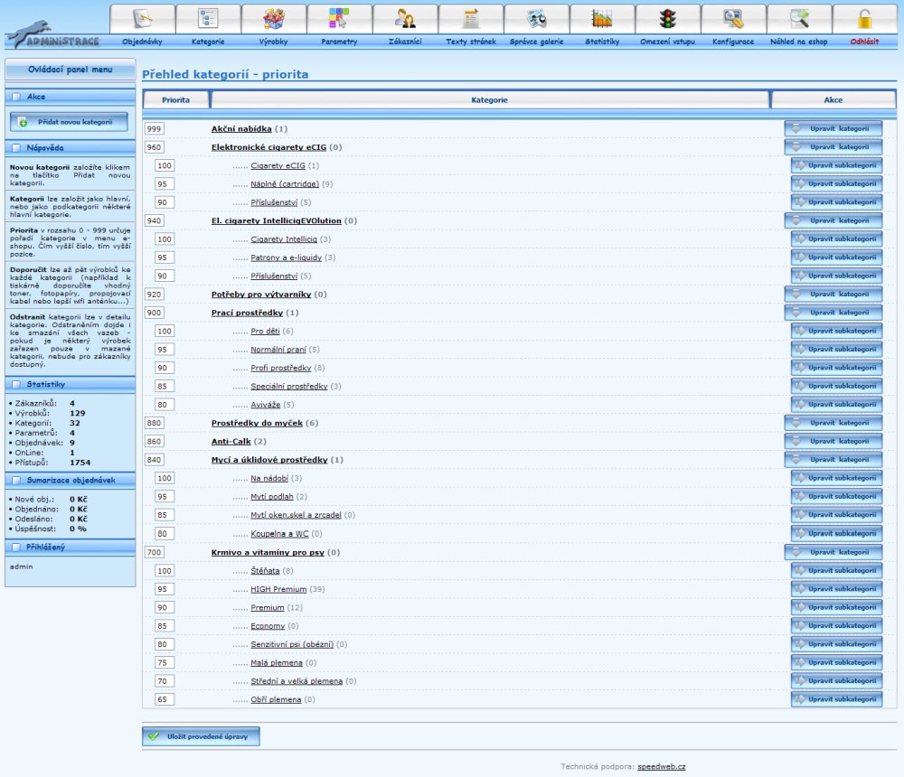904x777 pixels.
Task: Open the Parametry section icon
Action: 339,19
